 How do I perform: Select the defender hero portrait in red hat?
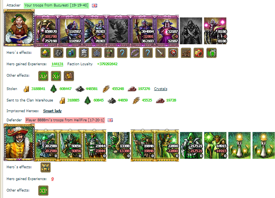click(19, 142)
